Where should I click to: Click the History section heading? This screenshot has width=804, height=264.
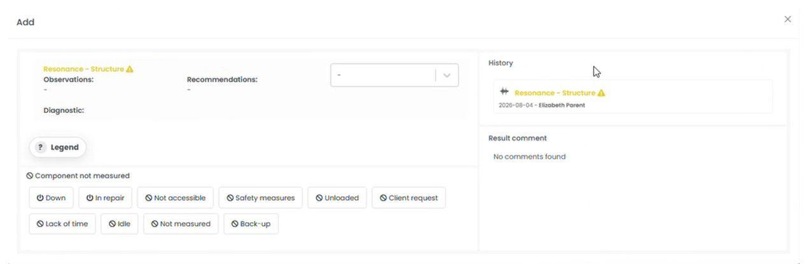click(501, 63)
